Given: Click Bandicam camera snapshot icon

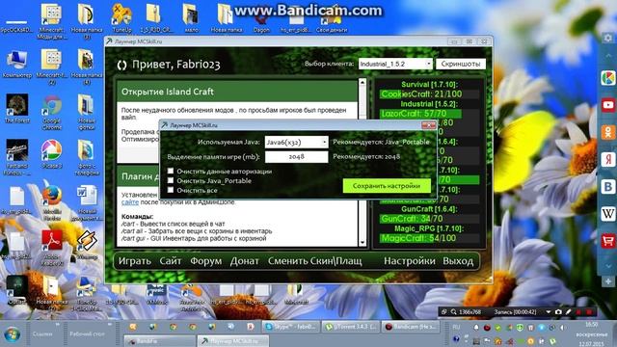Looking at the screenshot, I should click(558, 312).
